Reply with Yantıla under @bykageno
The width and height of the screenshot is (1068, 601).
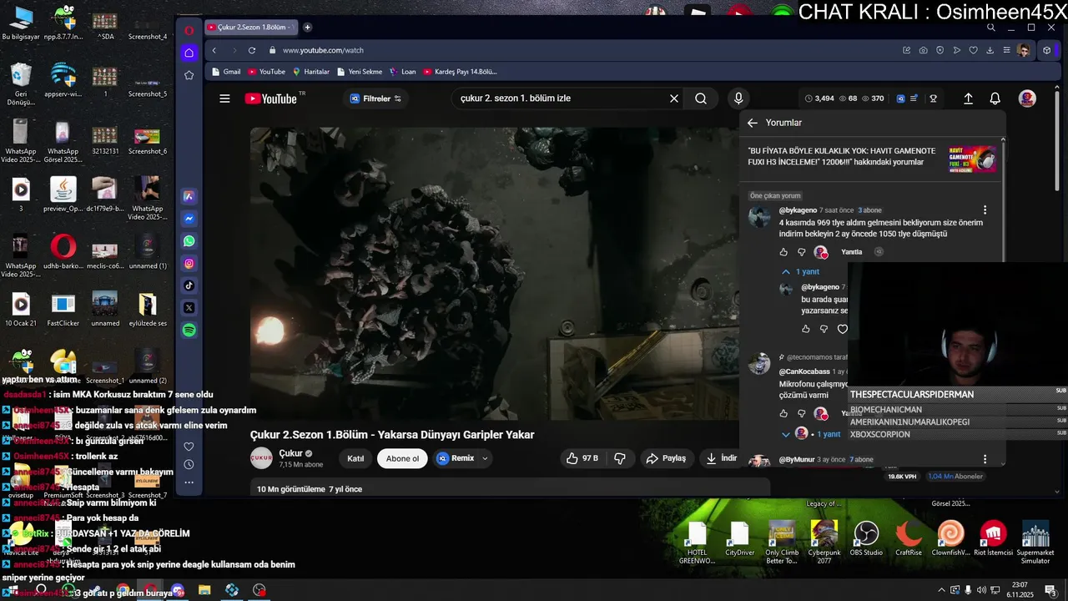click(x=852, y=252)
